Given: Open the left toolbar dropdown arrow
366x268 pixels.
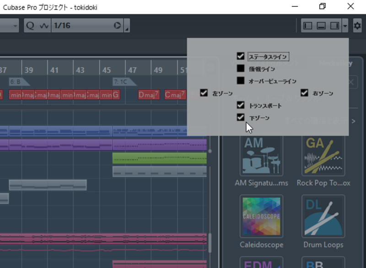Looking at the screenshot, I should [15, 26].
